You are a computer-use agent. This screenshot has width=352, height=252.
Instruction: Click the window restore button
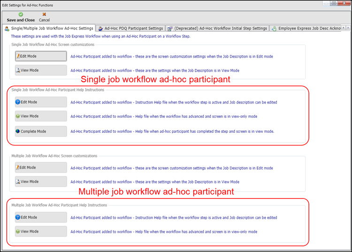click(334, 3)
